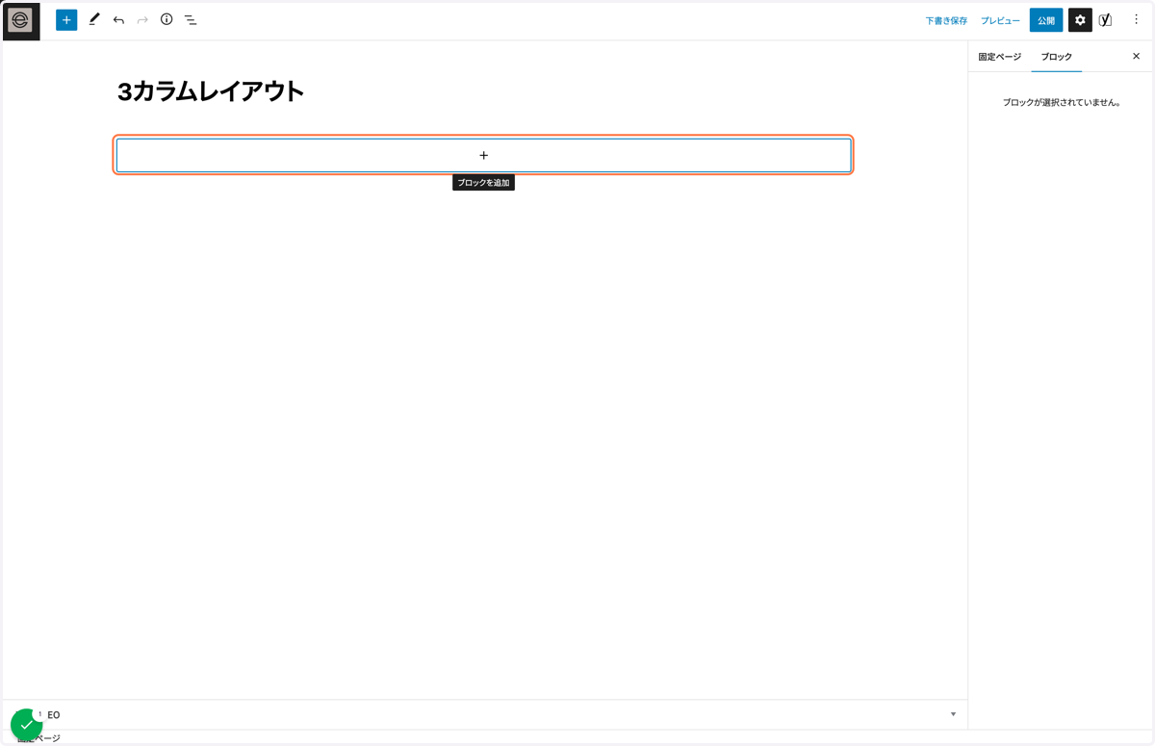
Task: Open the document info details icon
Action: pos(167,19)
